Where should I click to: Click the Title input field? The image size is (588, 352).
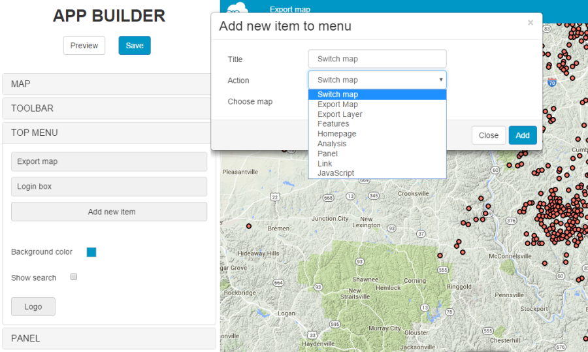[377, 59]
